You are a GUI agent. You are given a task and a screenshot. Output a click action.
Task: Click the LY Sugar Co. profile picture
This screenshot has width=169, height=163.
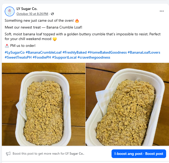coord(9,11)
